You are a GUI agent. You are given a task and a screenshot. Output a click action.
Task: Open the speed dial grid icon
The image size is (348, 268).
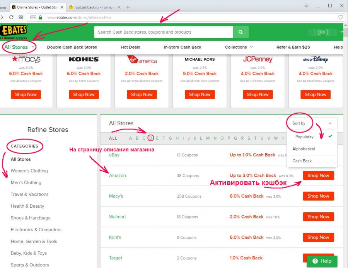pyautogui.click(x=20, y=17)
